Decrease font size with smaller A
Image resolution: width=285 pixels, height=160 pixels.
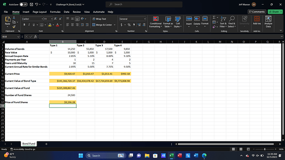(60, 19)
